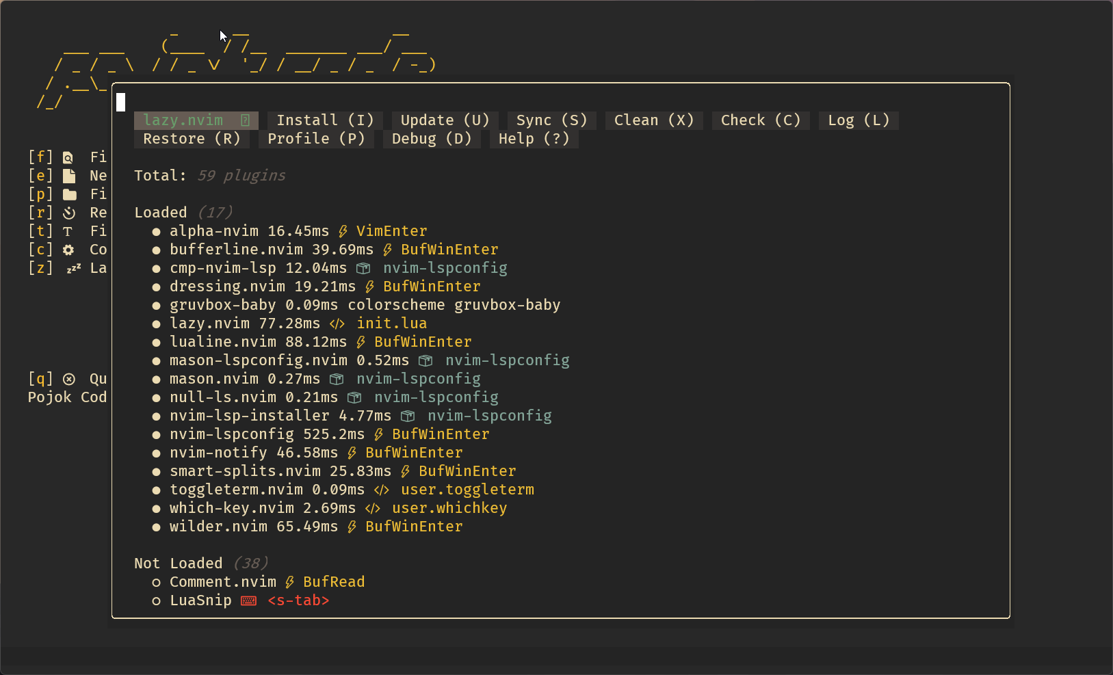Click the package icon on nvim-lsp-installer row

tap(408, 416)
